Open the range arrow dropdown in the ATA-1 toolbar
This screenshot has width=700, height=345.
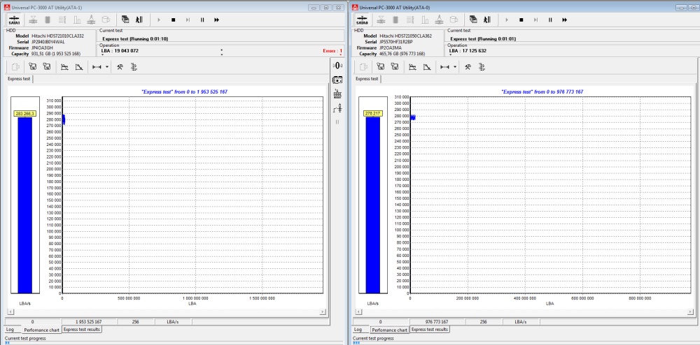coord(107,66)
